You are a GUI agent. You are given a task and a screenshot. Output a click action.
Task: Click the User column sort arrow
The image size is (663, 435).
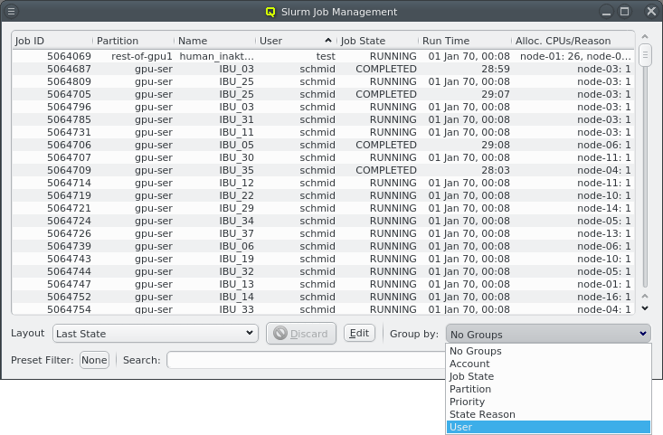[328, 41]
